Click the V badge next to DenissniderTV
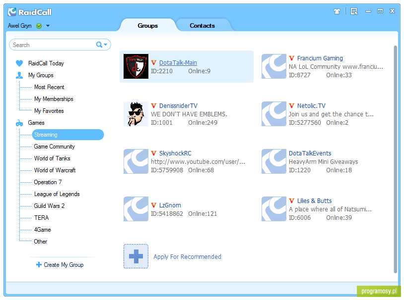The width and height of the screenshot is (404, 300). click(x=154, y=105)
